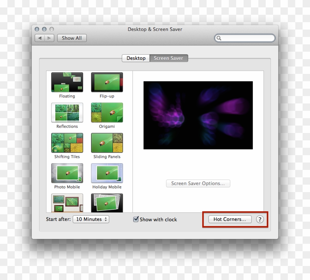Open Hot Corners settings
This screenshot has height=280, width=310.
(x=230, y=219)
